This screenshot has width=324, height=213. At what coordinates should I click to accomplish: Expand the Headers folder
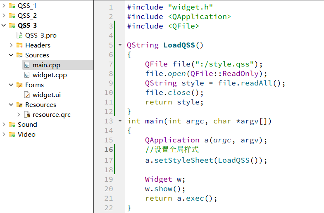pyautogui.click(x=11, y=45)
